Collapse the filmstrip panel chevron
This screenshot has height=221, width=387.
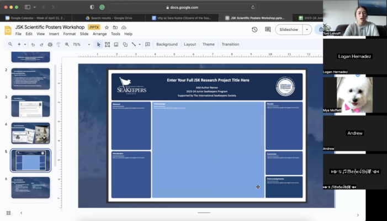pyautogui.click(x=21, y=213)
